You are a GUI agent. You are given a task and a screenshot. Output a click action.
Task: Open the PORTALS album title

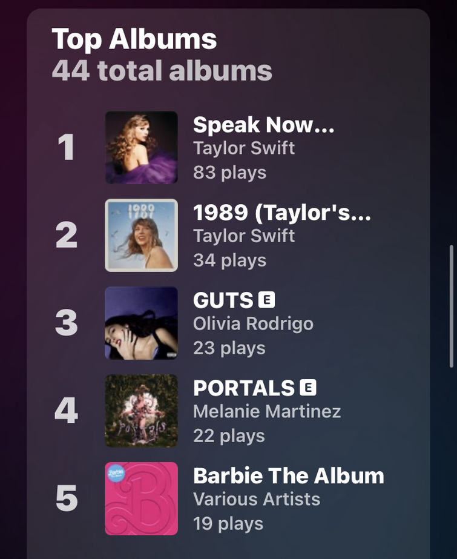click(244, 388)
